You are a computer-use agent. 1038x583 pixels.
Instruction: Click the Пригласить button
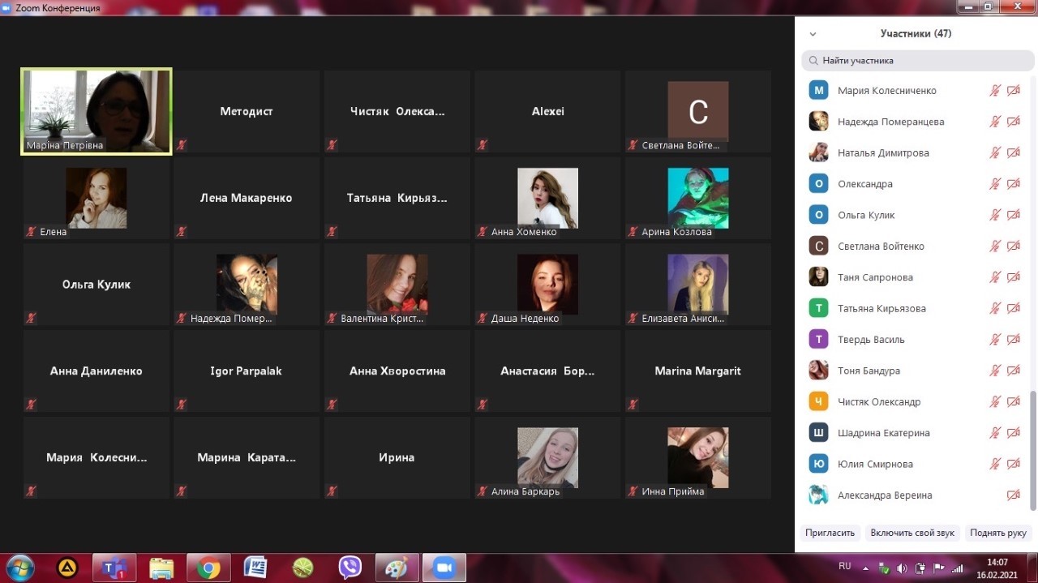pos(830,533)
